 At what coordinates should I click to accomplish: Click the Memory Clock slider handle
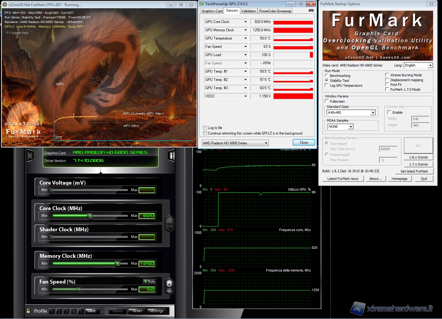pyautogui.click(x=117, y=264)
